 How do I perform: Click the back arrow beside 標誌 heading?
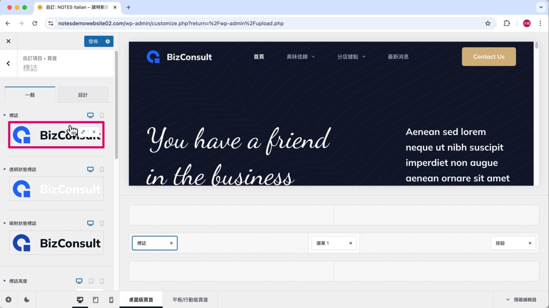(8, 63)
